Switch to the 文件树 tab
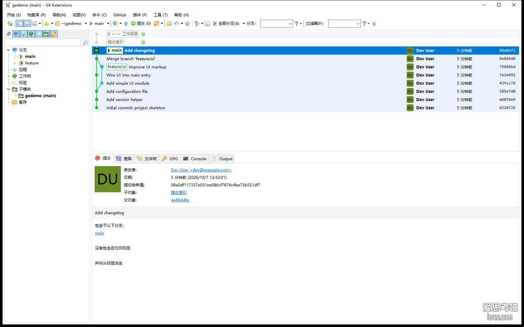Viewport: 524px width, 327px height. [x=146, y=159]
